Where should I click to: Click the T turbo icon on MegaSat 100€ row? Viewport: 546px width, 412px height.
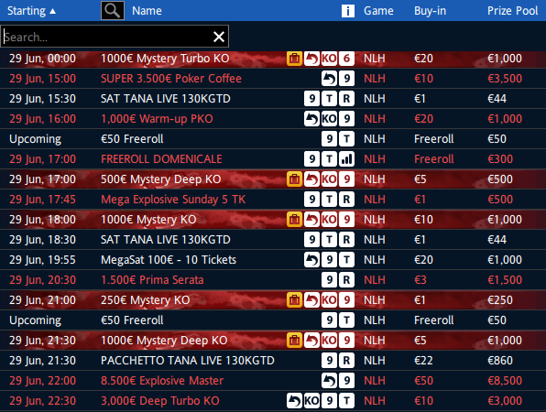[346, 260]
